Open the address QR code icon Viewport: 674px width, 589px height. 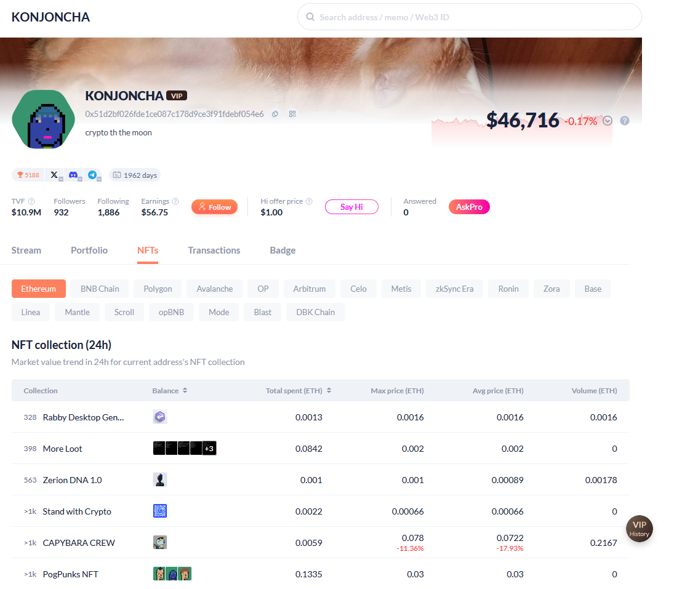coord(292,114)
